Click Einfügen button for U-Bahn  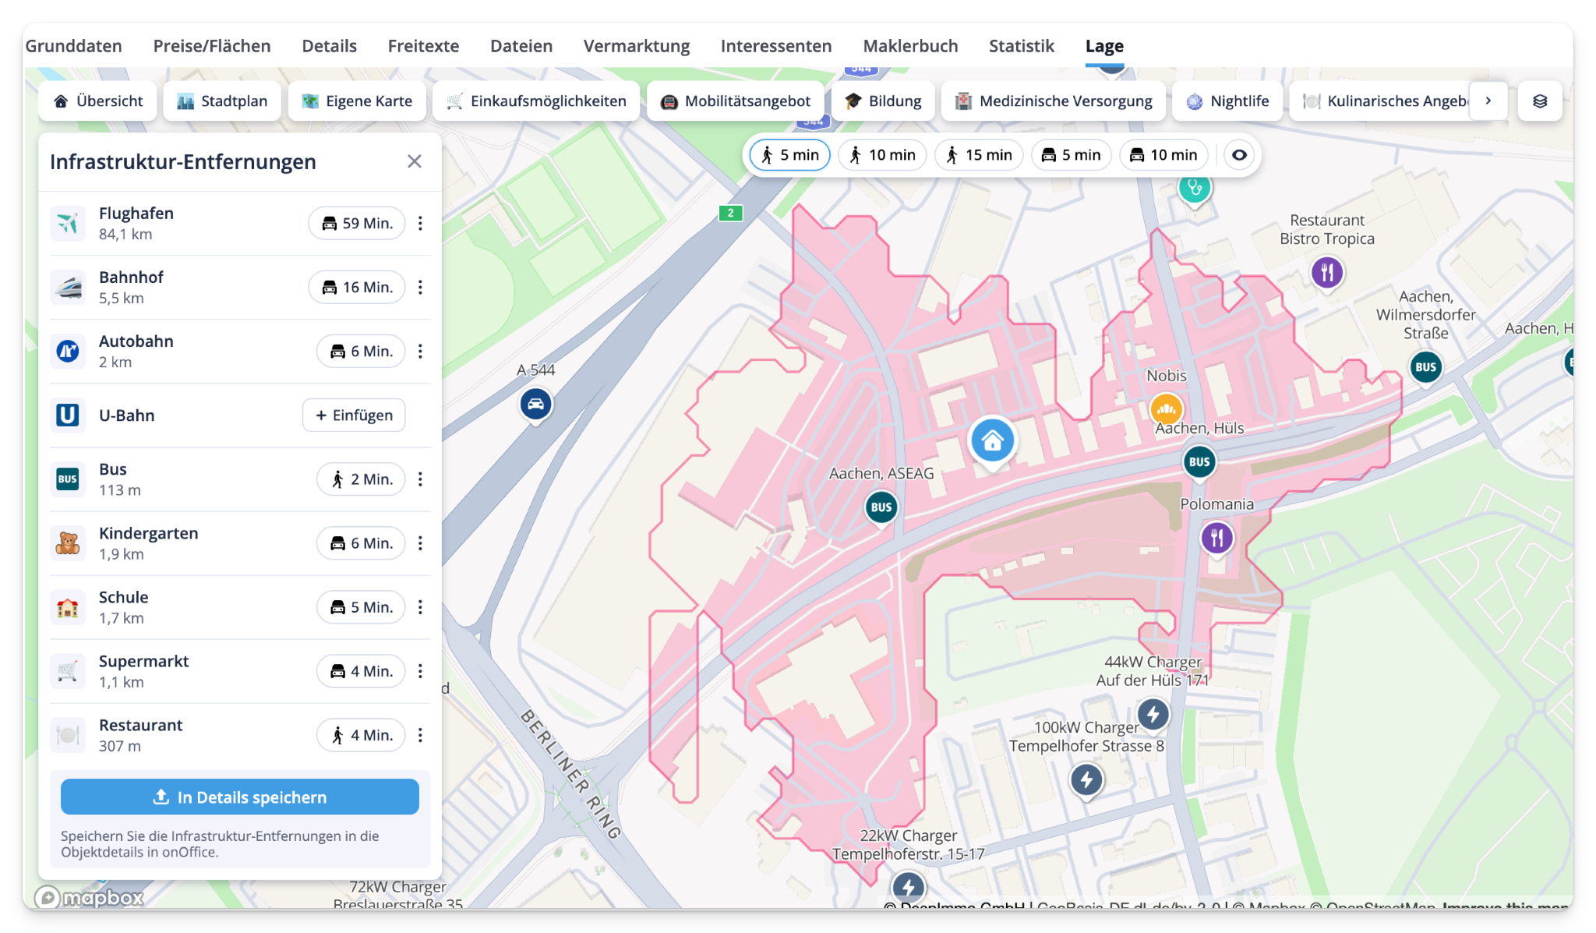(354, 415)
